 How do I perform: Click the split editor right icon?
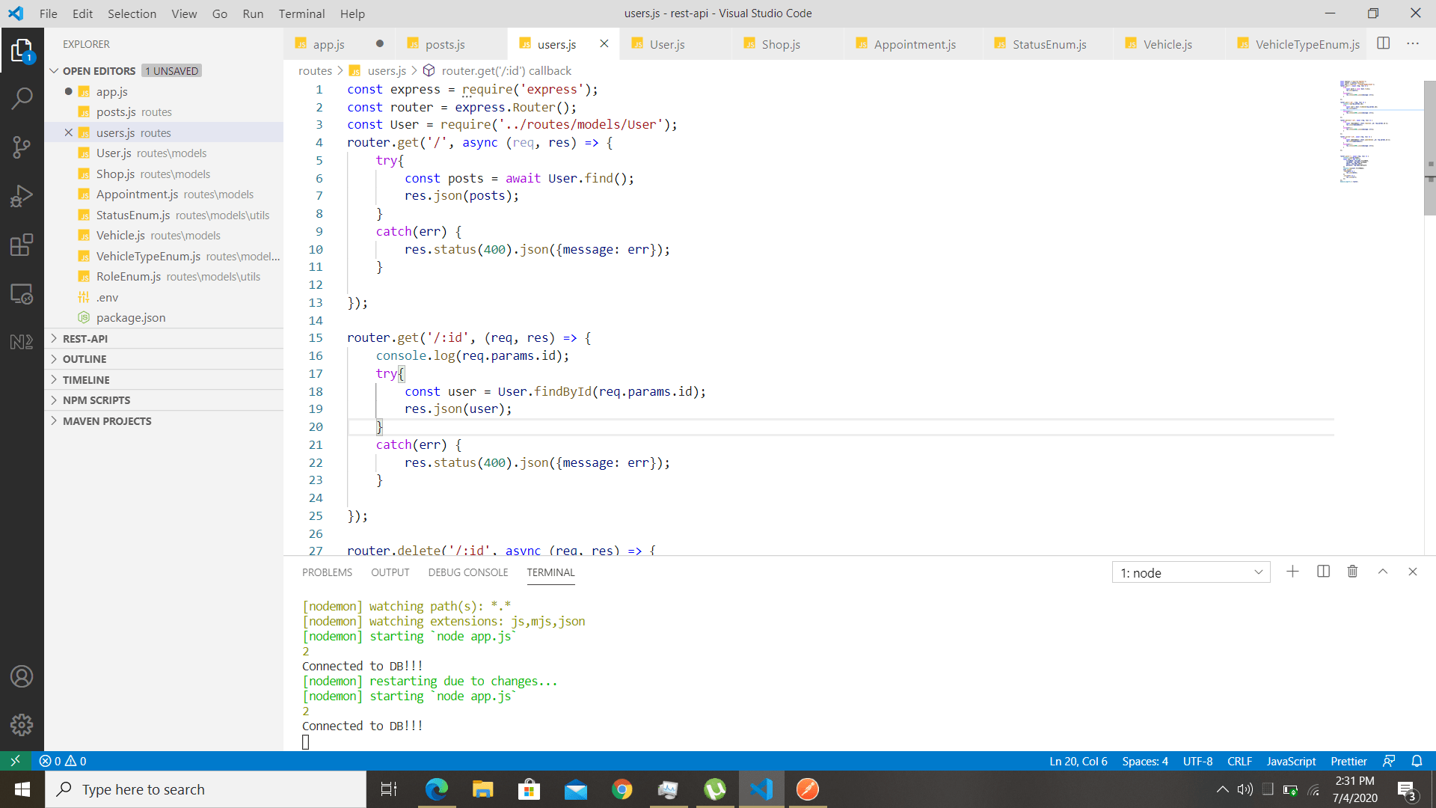(1384, 43)
